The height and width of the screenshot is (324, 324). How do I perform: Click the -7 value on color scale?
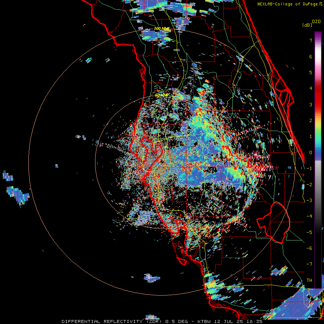tap(309, 264)
